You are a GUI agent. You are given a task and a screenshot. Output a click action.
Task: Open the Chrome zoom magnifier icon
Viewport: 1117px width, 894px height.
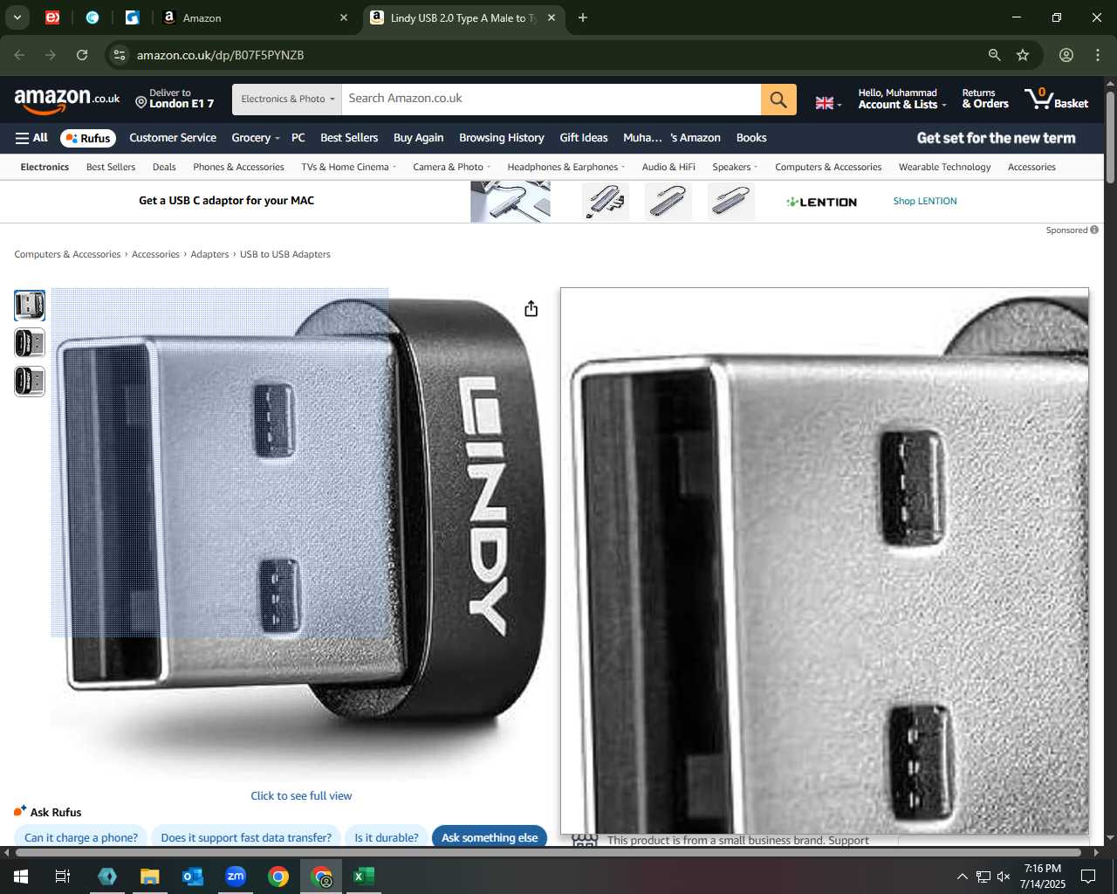click(994, 55)
